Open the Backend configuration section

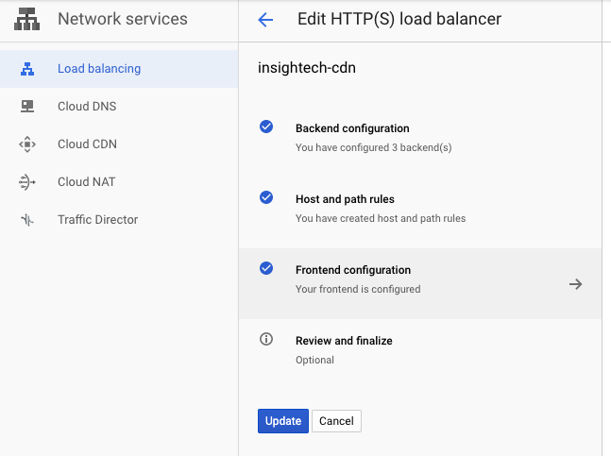pos(420,138)
